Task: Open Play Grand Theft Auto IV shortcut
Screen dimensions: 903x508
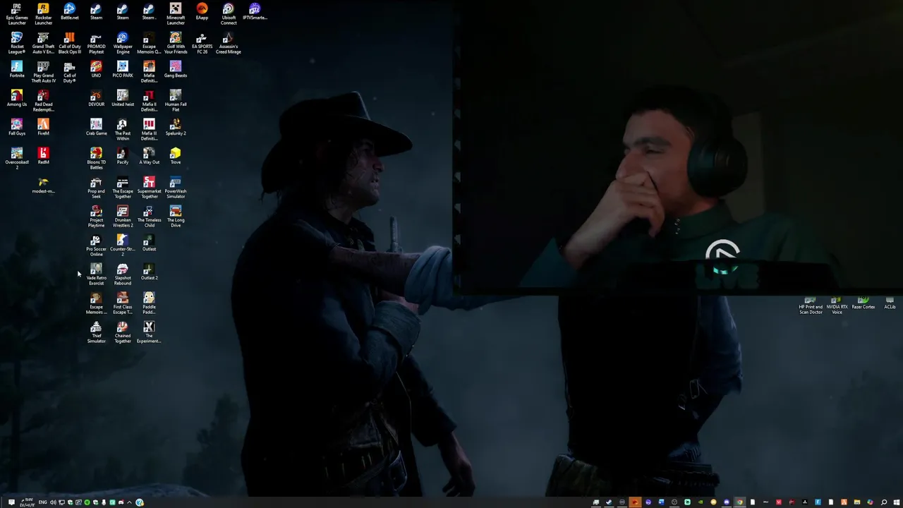Action: [x=43, y=71]
